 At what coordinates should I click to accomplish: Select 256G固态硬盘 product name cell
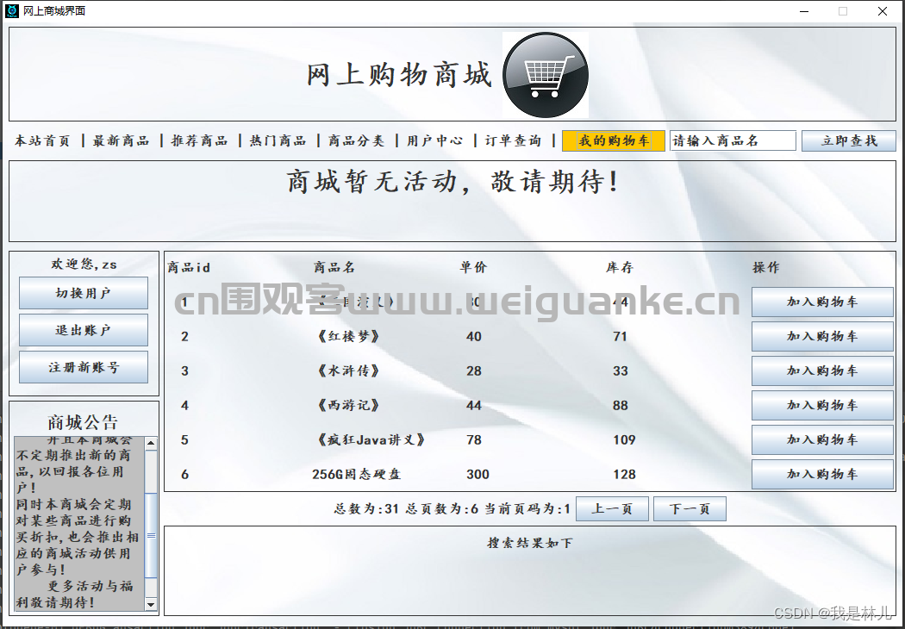coord(356,475)
